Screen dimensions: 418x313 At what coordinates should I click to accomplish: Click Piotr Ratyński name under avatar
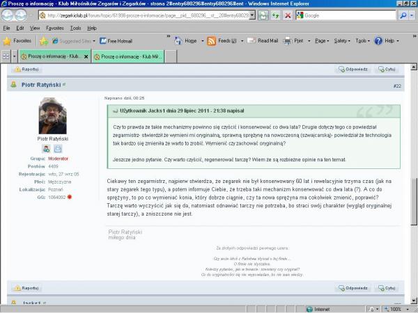[x=53, y=139]
